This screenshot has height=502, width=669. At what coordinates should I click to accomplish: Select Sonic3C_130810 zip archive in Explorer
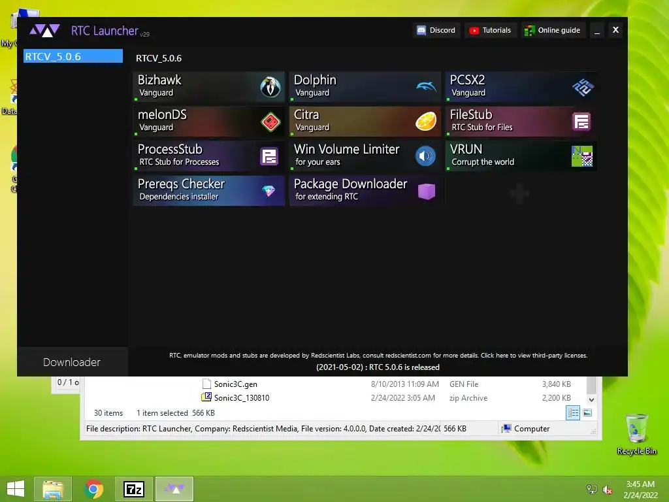242,398
